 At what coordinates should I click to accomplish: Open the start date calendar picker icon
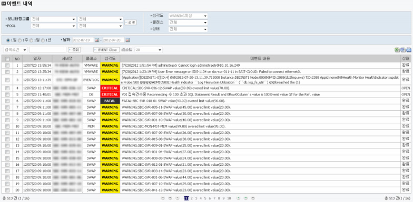pyautogui.click(x=97, y=40)
